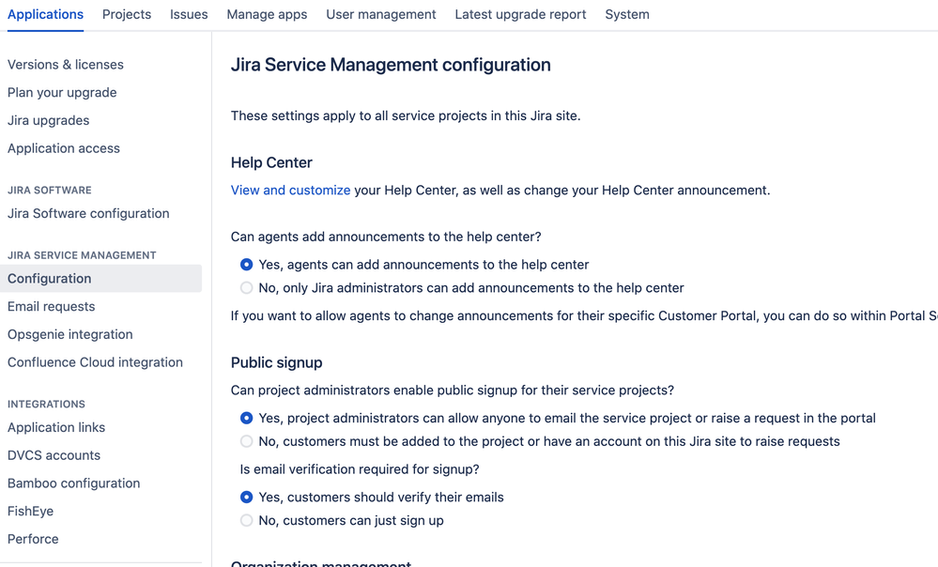Open Application links page

click(56, 428)
